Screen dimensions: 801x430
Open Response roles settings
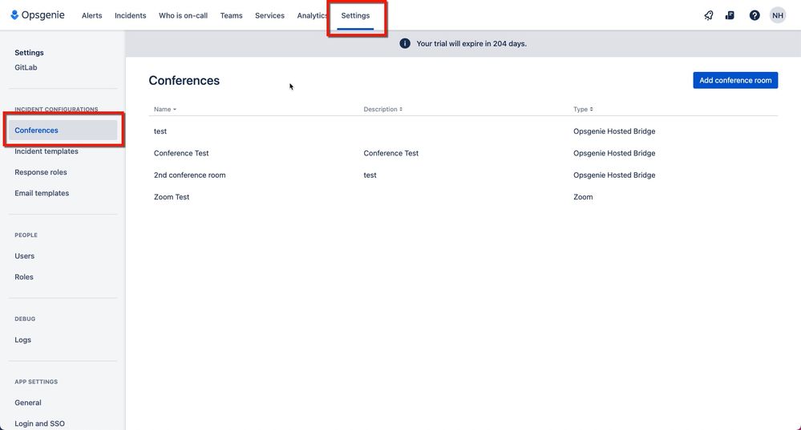tap(41, 172)
